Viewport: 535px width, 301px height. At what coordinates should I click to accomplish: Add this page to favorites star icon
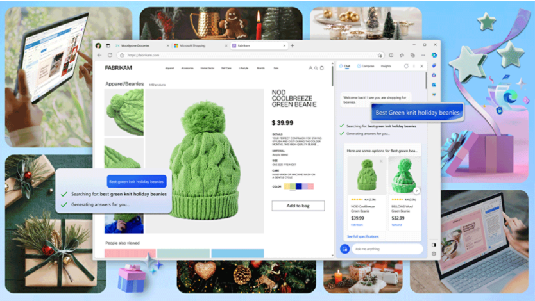point(380,55)
